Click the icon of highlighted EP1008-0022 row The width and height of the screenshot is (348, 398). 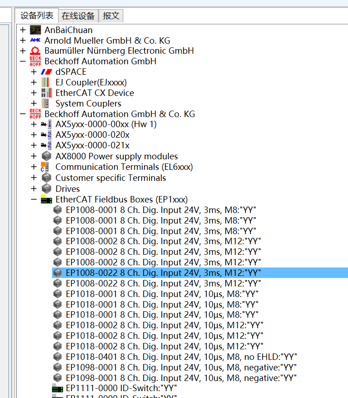[x=57, y=273]
